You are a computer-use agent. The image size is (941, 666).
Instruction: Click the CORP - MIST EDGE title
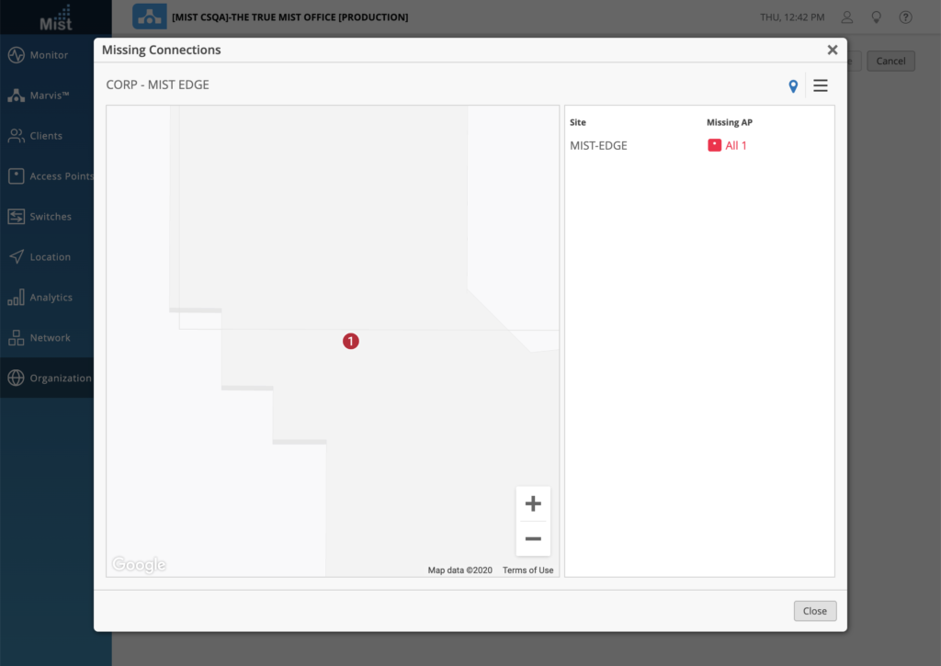pos(158,85)
